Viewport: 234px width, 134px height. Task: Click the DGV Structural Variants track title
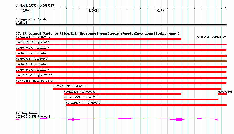pyautogui.click(x=98, y=33)
